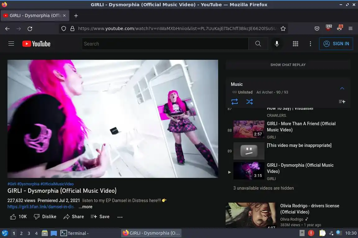The image size is (358, 238).
Task: Select GIRLI - Dysmorphia in playlist
Action: pyautogui.click(x=288, y=172)
